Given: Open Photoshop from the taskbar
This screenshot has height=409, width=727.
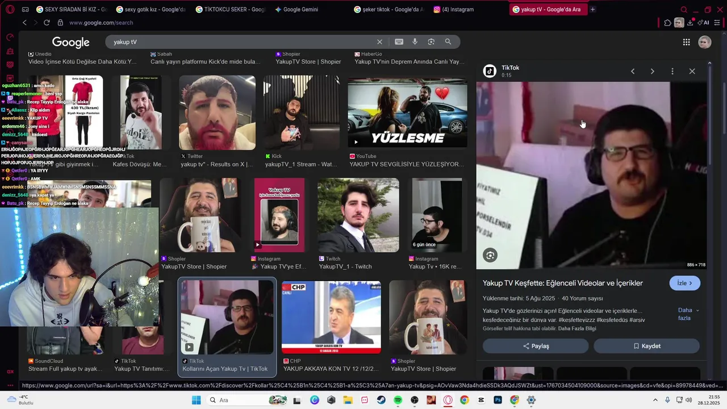Looking at the screenshot, I should point(498,400).
